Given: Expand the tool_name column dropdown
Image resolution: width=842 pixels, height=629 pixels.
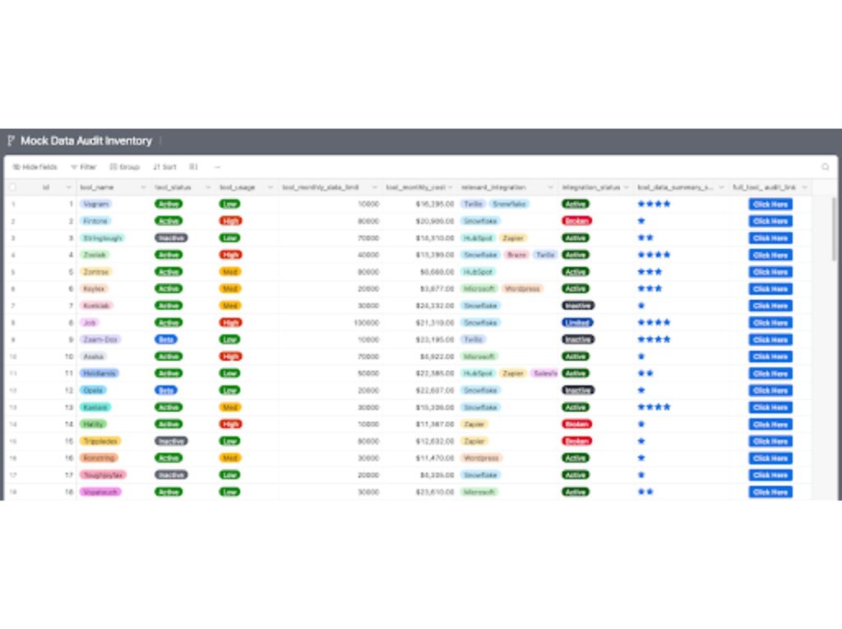Looking at the screenshot, I should point(143,187).
